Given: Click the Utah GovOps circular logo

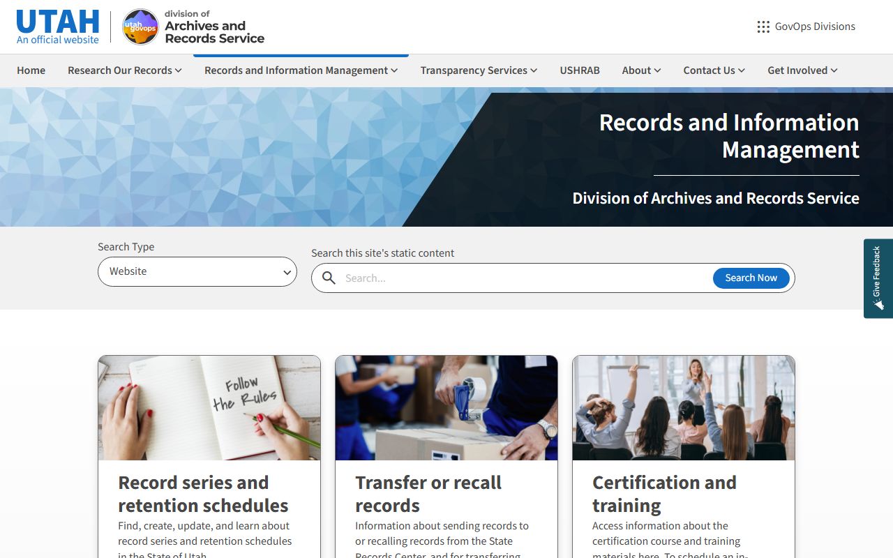Looking at the screenshot, I should [x=140, y=27].
